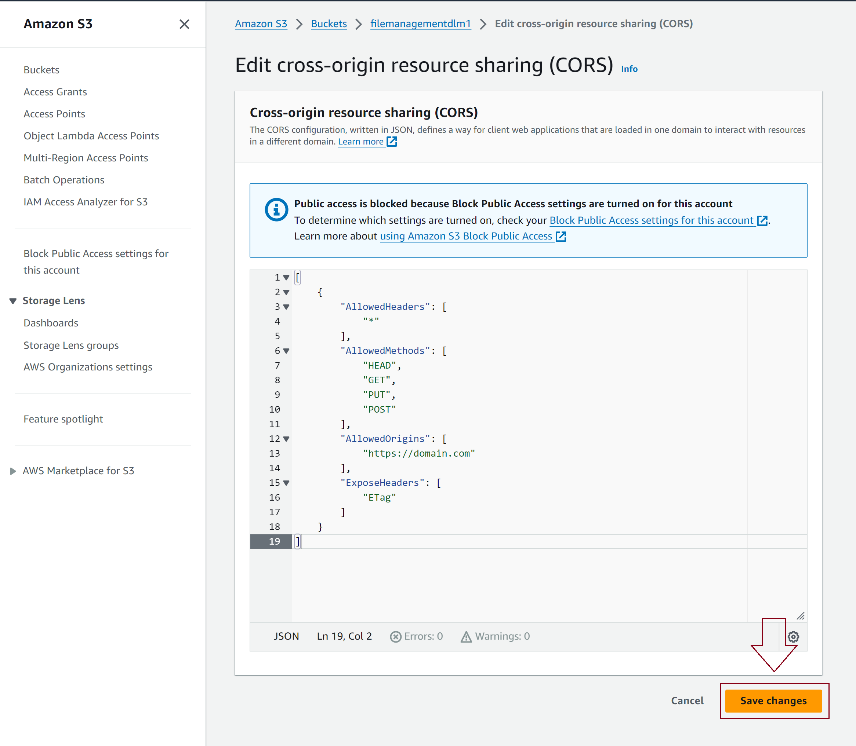Screen dimensions: 856x746
Task: Open AWS Organizations settings
Action: pyautogui.click(x=88, y=367)
